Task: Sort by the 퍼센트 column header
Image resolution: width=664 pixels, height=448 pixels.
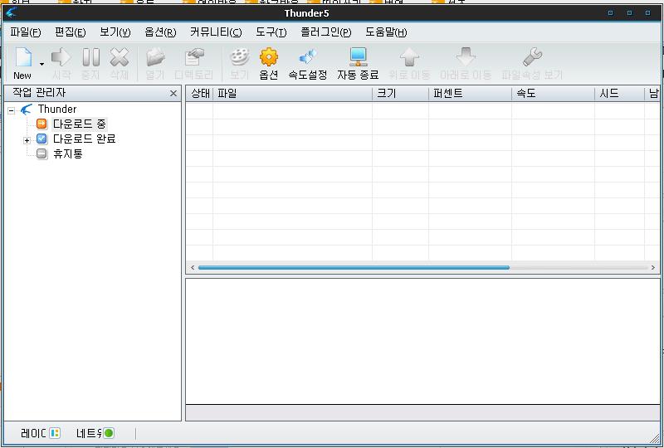Action: tap(470, 94)
